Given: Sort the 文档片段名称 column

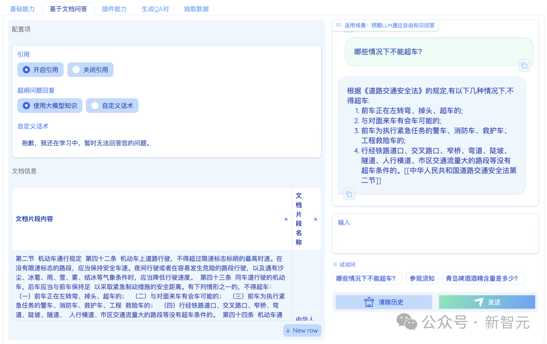Looking at the screenshot, I should 316,219.
